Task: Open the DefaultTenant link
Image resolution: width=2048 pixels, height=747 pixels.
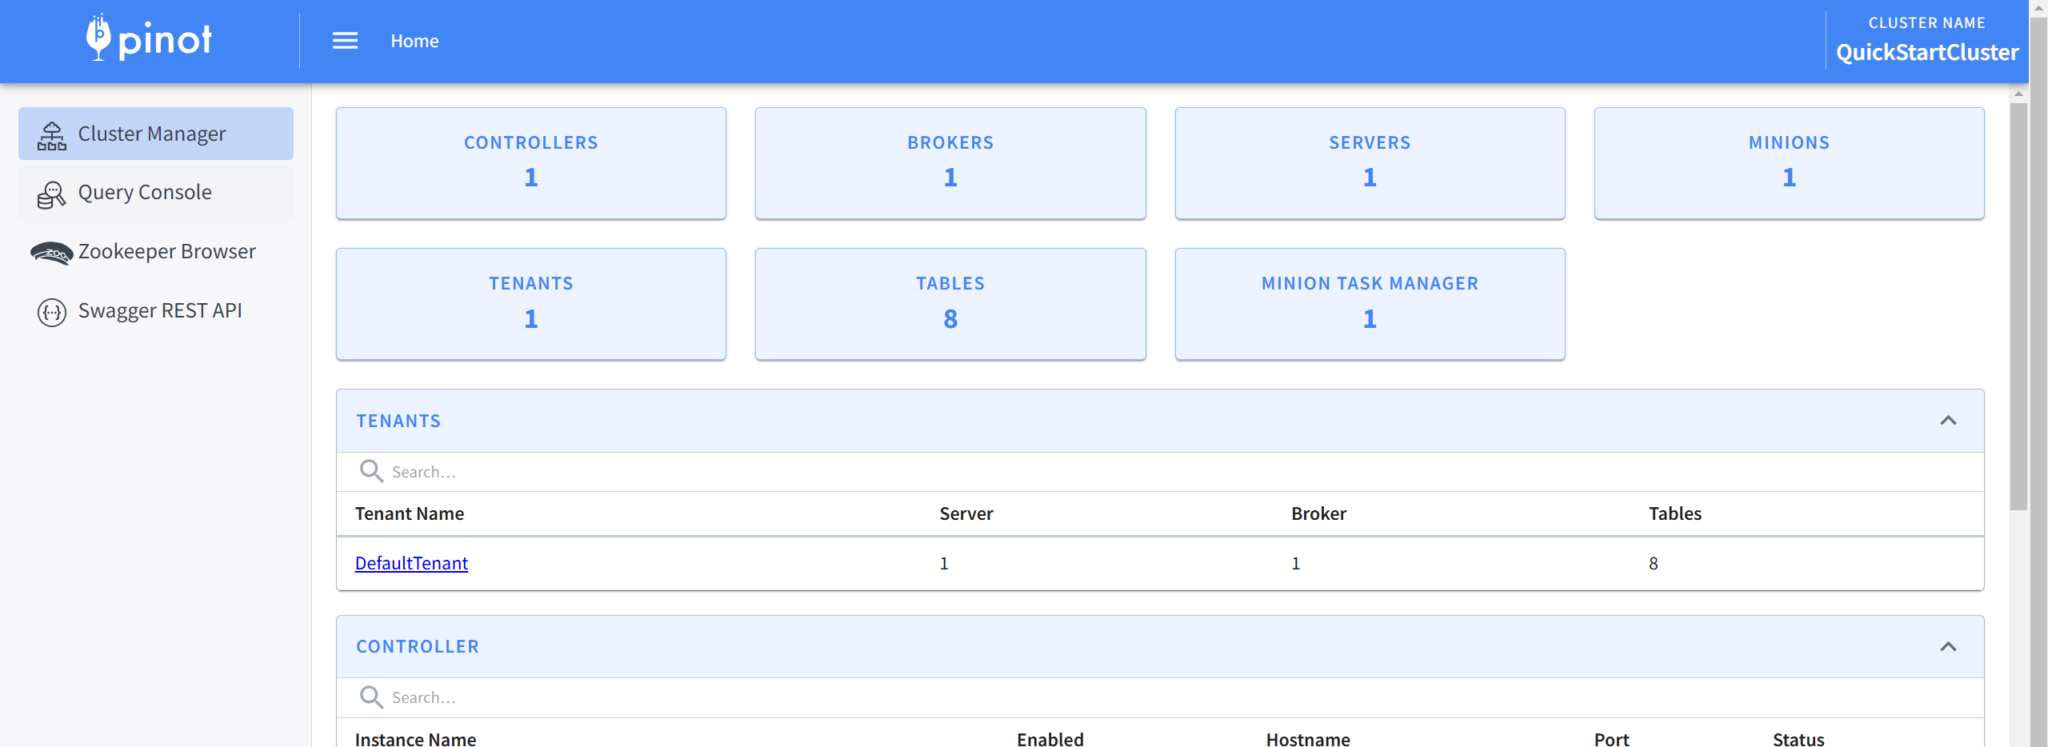Action: tap(411, 563)
